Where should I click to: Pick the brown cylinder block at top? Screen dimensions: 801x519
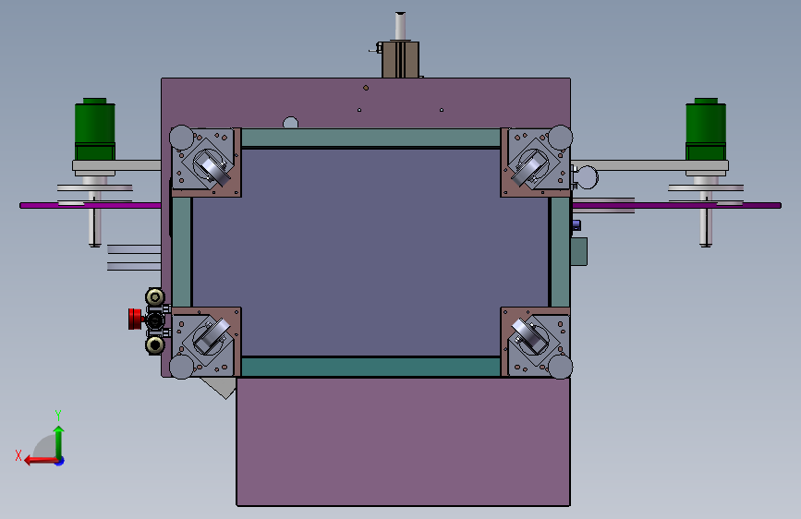coord(401,60)
